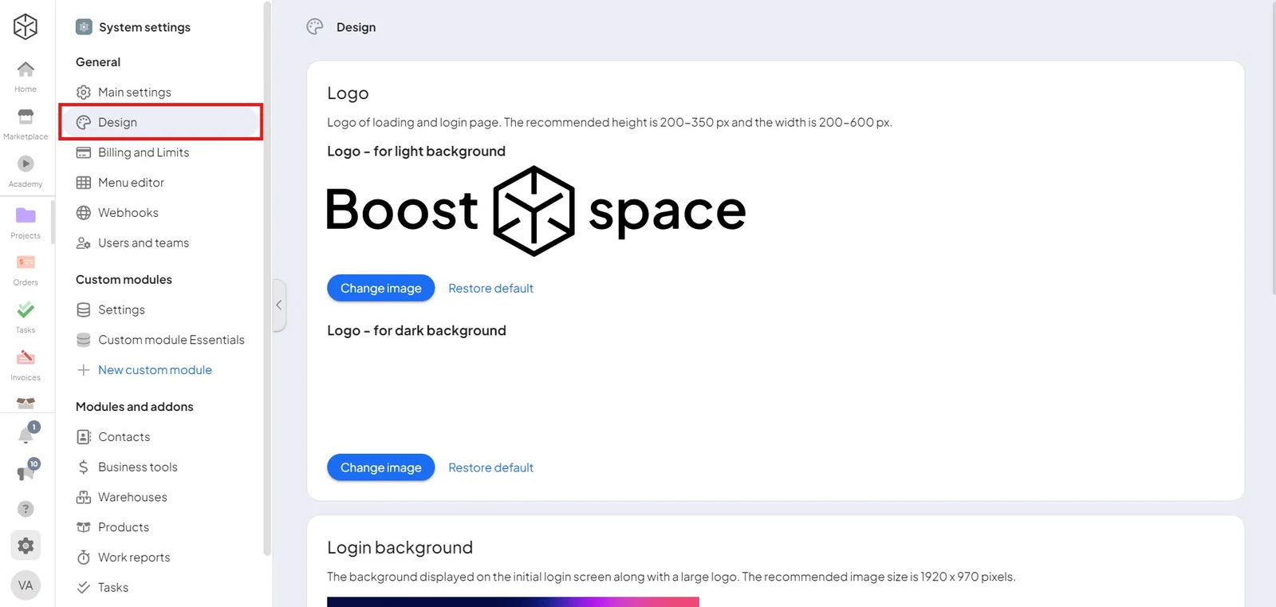Open the Orders module icon
The height and width of the screenshot is (607, 1276).
click(x=26, y=262)
